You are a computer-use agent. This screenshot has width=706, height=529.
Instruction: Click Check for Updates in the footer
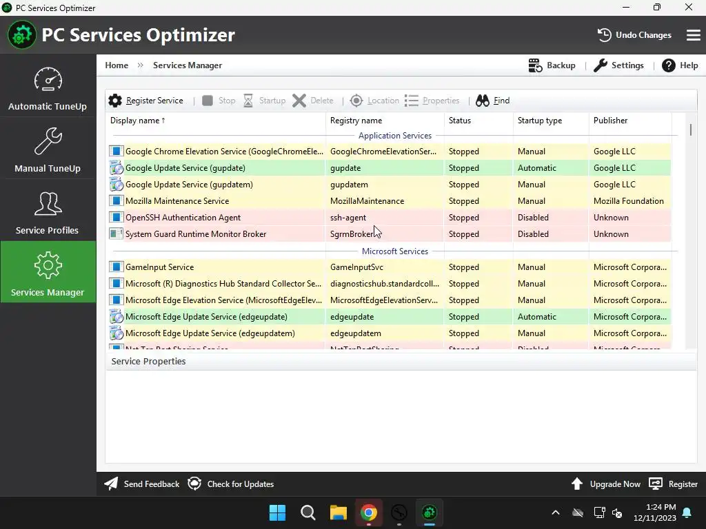(x=230, y=484)
